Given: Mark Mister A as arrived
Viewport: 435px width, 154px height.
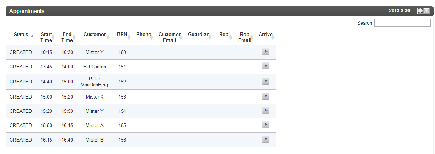Looking at the screenshot, I should 266,125.
